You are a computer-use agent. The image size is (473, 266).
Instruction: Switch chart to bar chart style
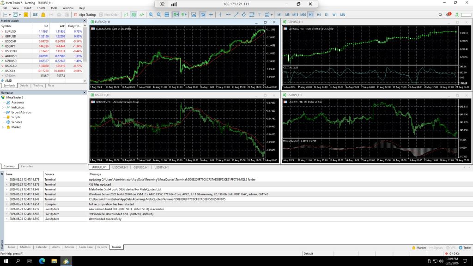(x=126, y=14)
